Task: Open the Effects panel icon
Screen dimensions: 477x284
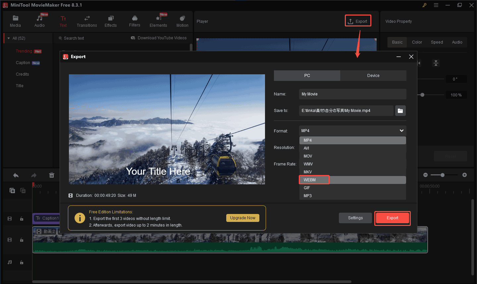Action: coord(111,18)
